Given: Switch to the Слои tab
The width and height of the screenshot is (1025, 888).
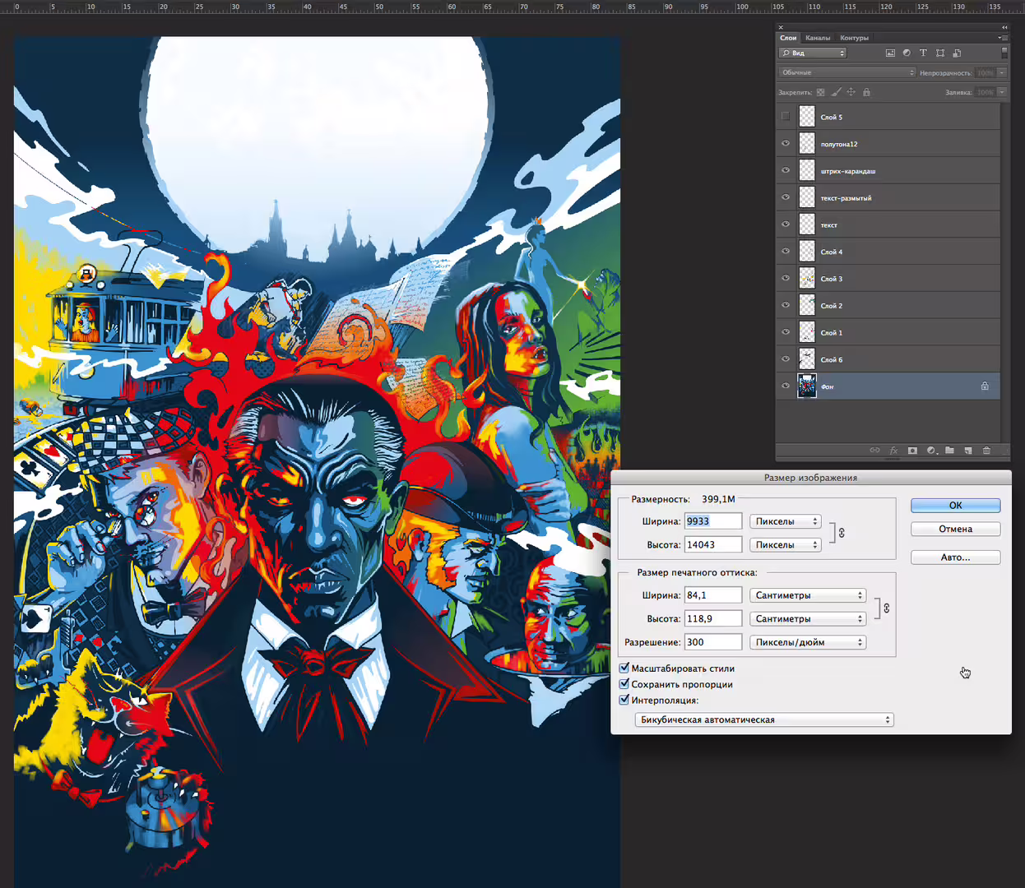Looking at the screenshot, I should [x=788, y=38].
